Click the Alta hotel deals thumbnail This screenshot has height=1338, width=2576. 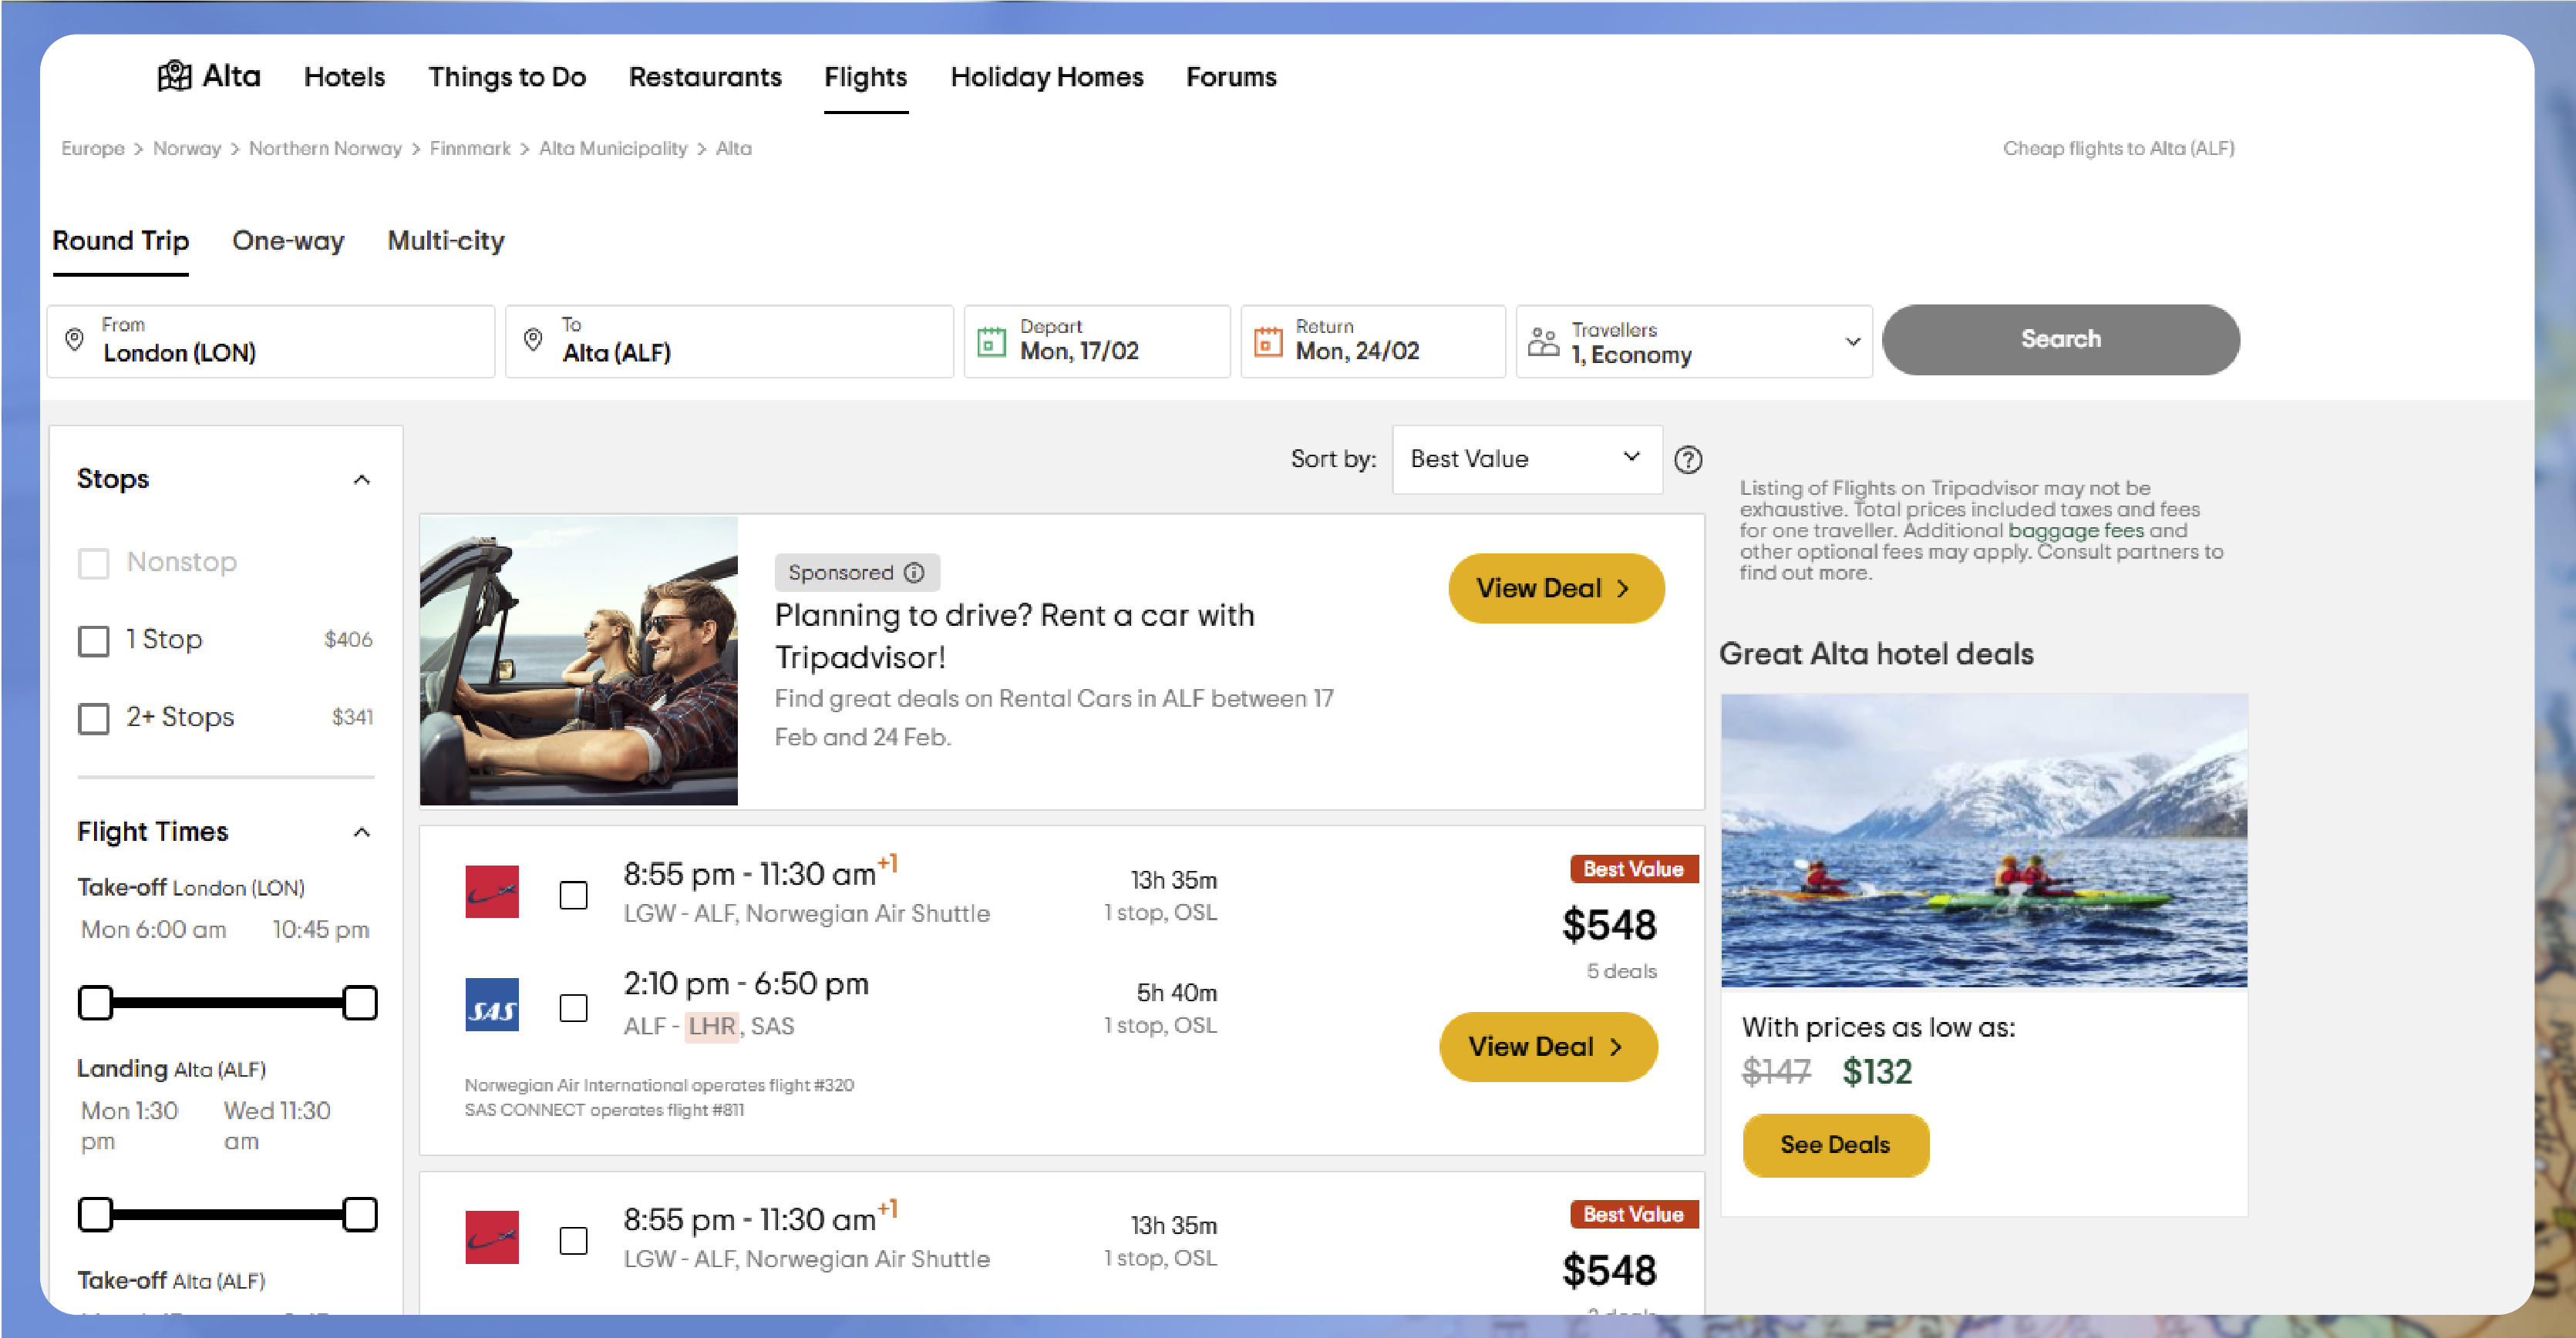click(1985, 839)
